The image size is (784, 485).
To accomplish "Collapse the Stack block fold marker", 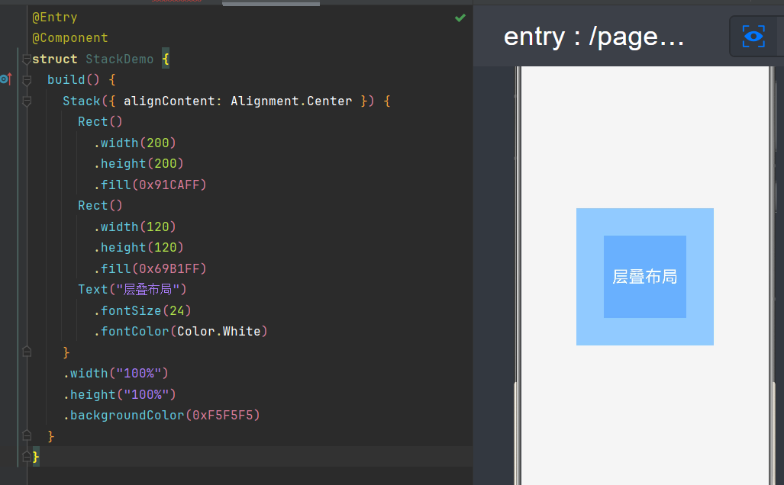I will tap(27, 101).
